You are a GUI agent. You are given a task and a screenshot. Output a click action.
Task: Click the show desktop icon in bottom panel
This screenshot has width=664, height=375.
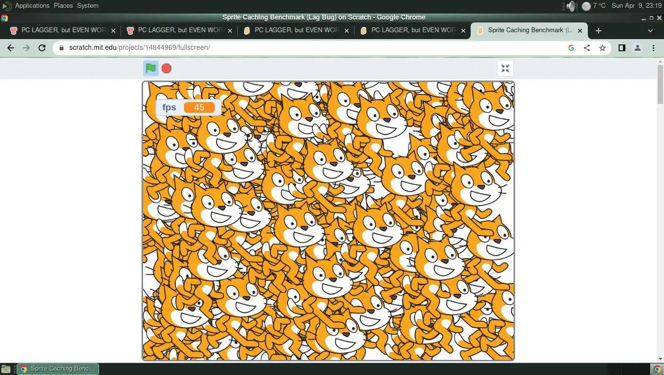pos(6,369)
